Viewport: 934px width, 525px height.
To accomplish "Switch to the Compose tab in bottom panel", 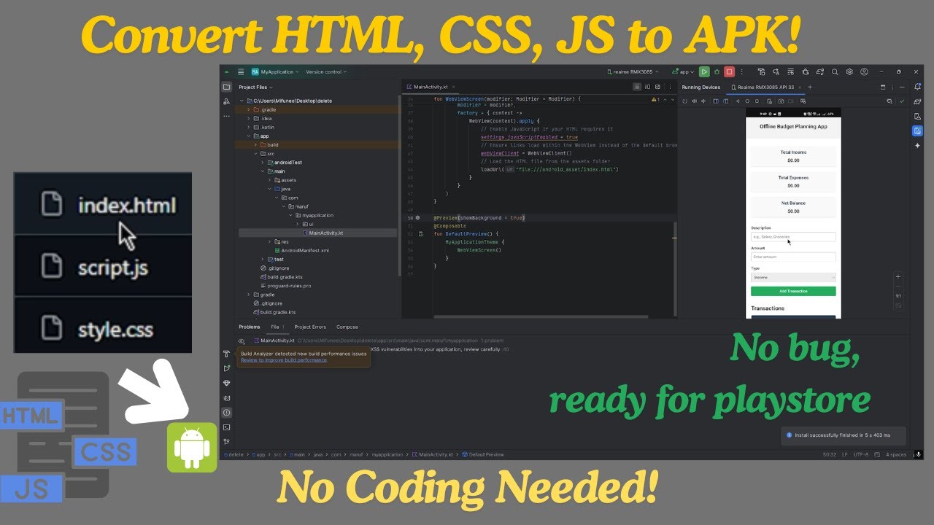I will pyautogui.click(x=347, y=327).
